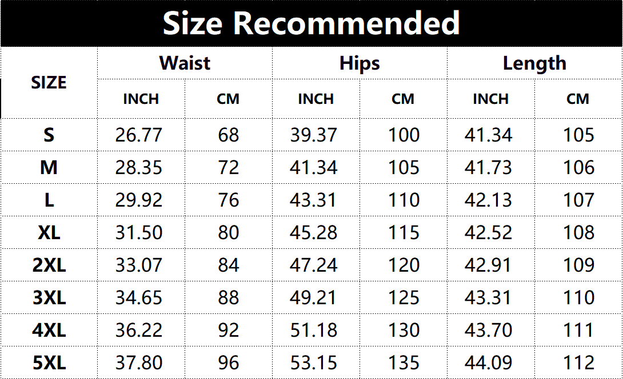Click the 26.77 waist inch cell

pyautogui.click(x=139, y=135)
